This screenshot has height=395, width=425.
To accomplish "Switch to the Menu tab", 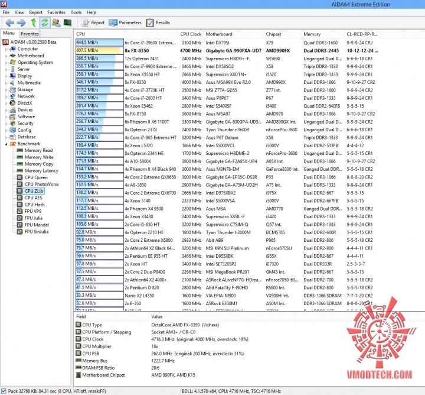I will tap(9, 33).
